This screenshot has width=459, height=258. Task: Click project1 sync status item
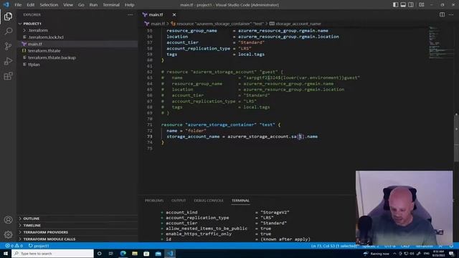click(x=39, y=246)
